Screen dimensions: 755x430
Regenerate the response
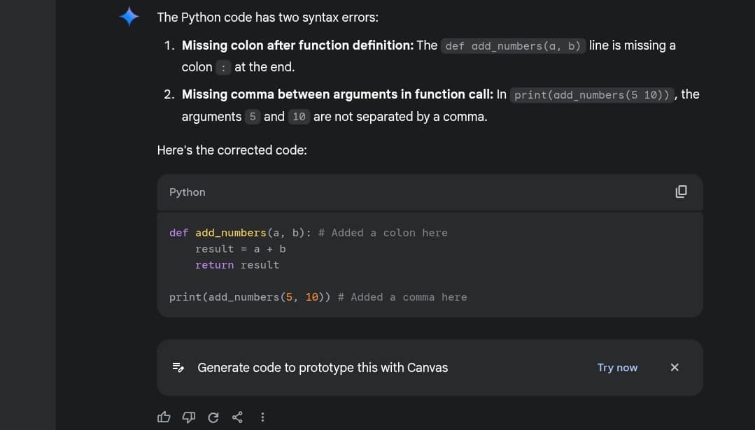[213, 417]
